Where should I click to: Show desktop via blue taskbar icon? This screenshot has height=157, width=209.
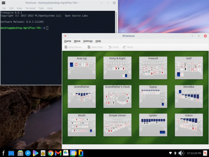click(x=11, y=153)
